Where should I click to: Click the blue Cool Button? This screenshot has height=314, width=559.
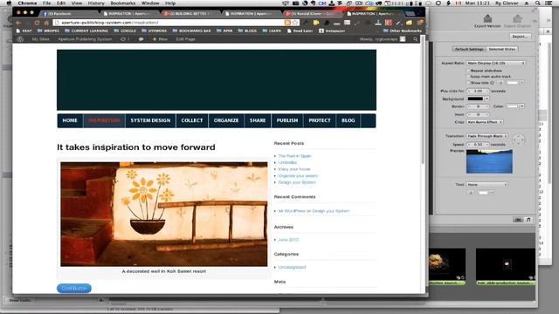73,288
